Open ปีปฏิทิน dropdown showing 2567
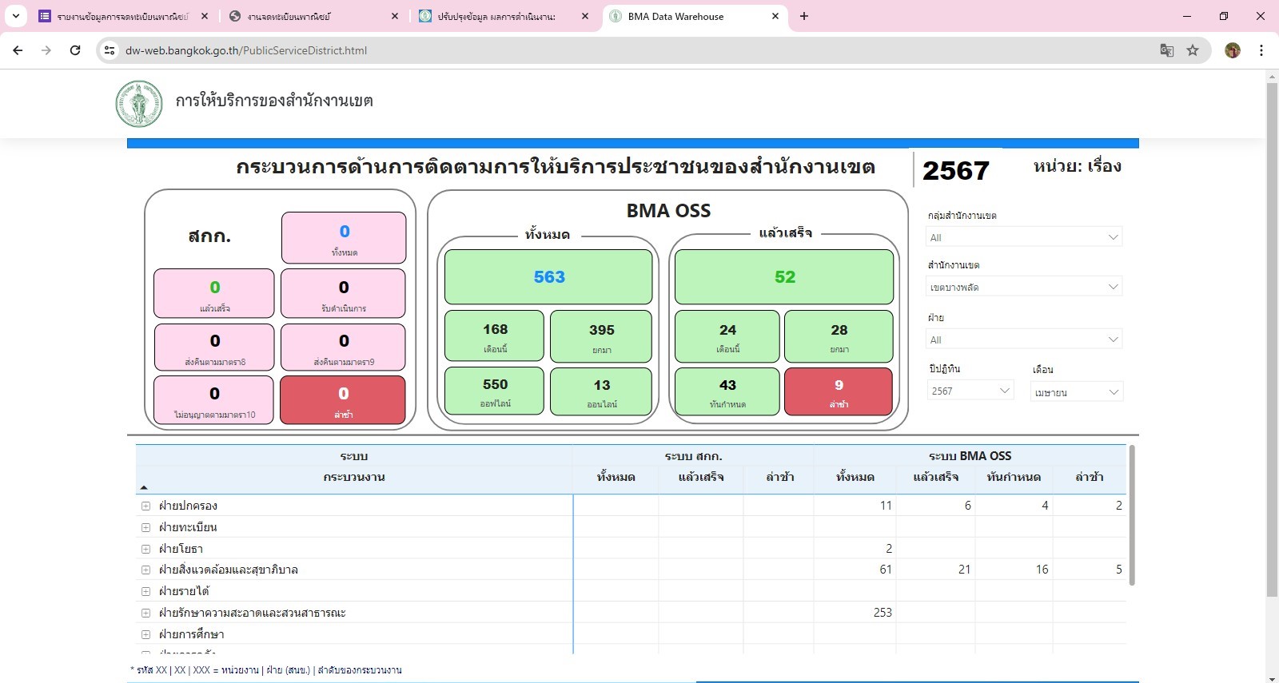This screenshot has width=1279, height=683. point(970,391)
